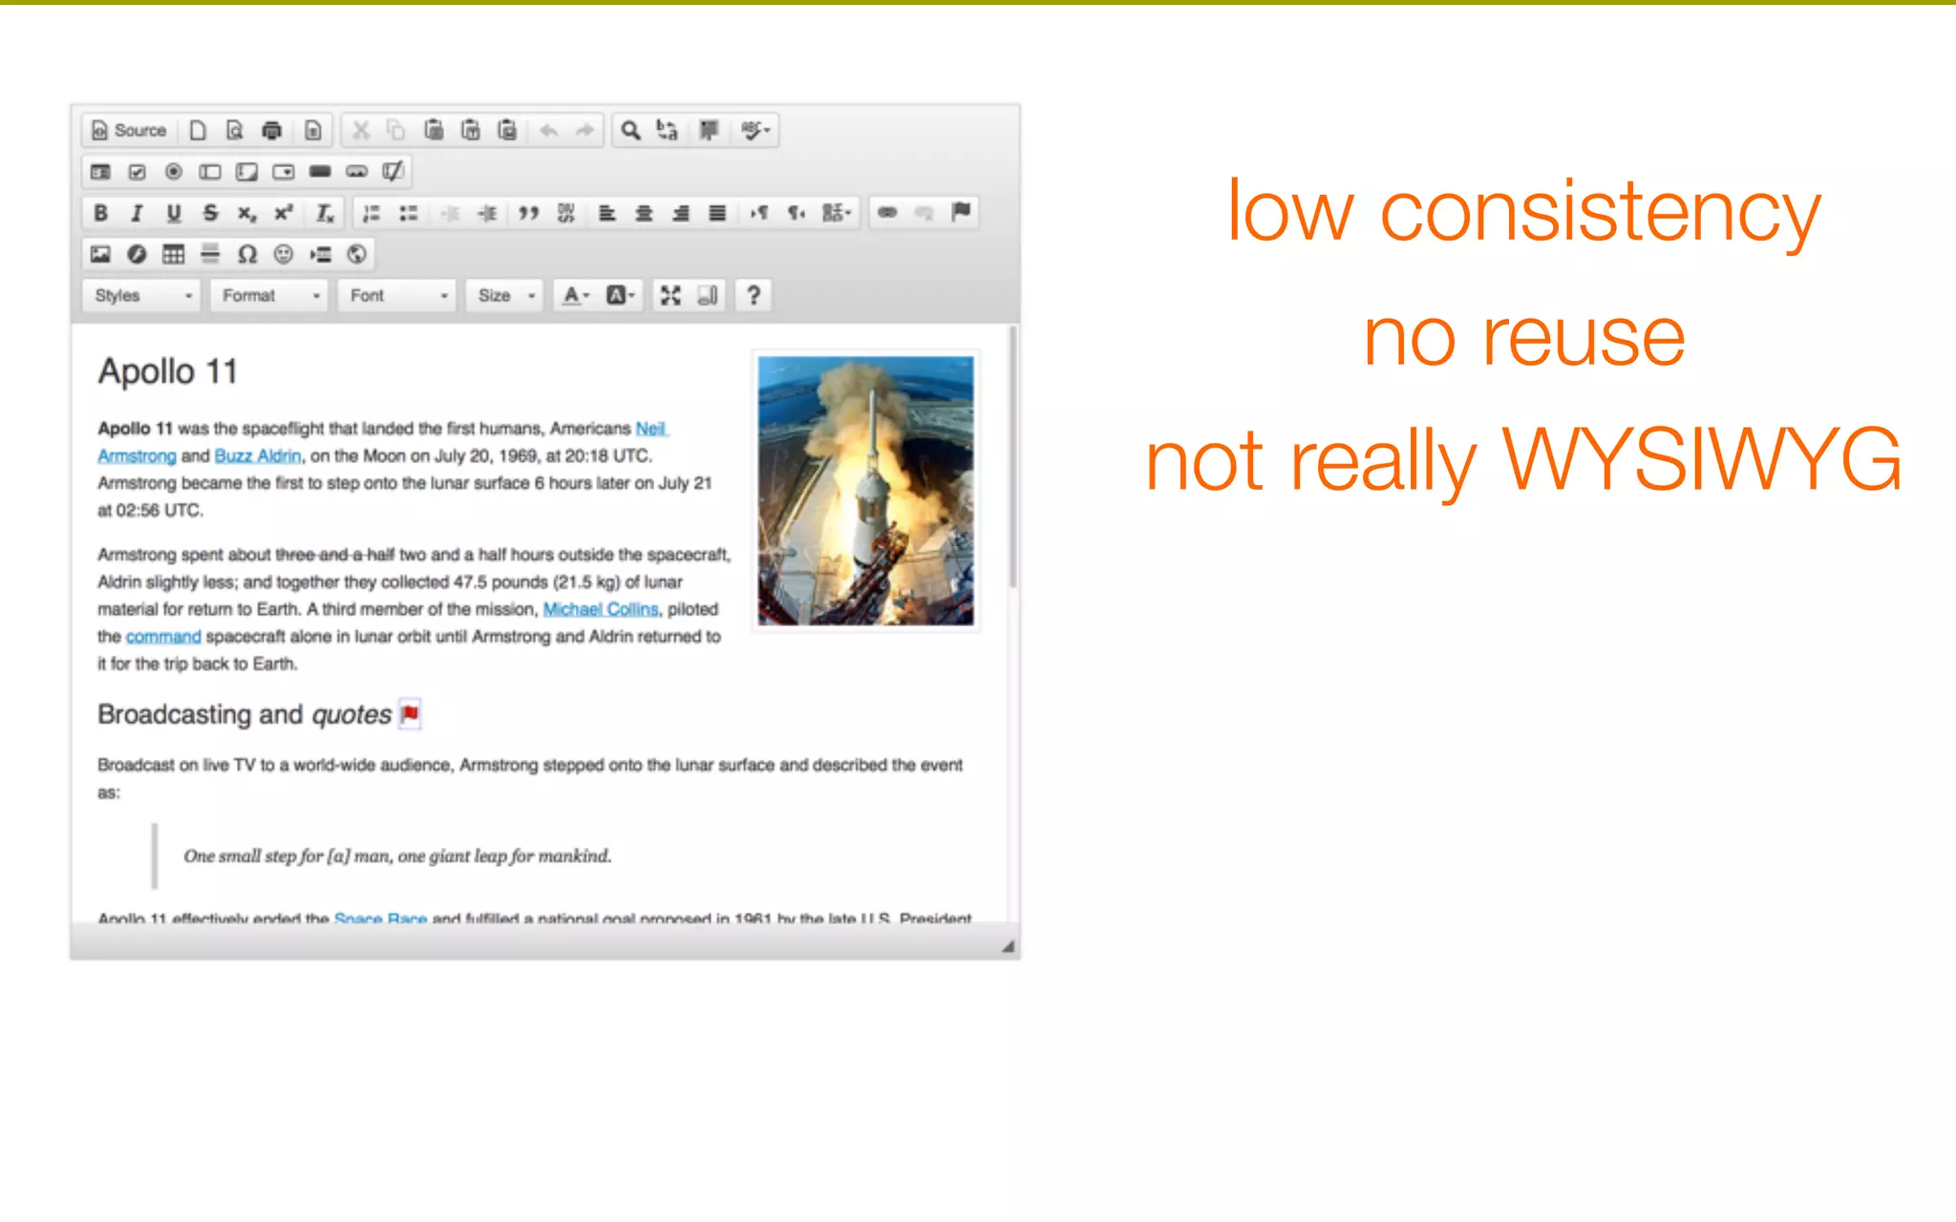1956x1222 pixels.
Task: Insert a Flash object
Action: click(138, 254)
